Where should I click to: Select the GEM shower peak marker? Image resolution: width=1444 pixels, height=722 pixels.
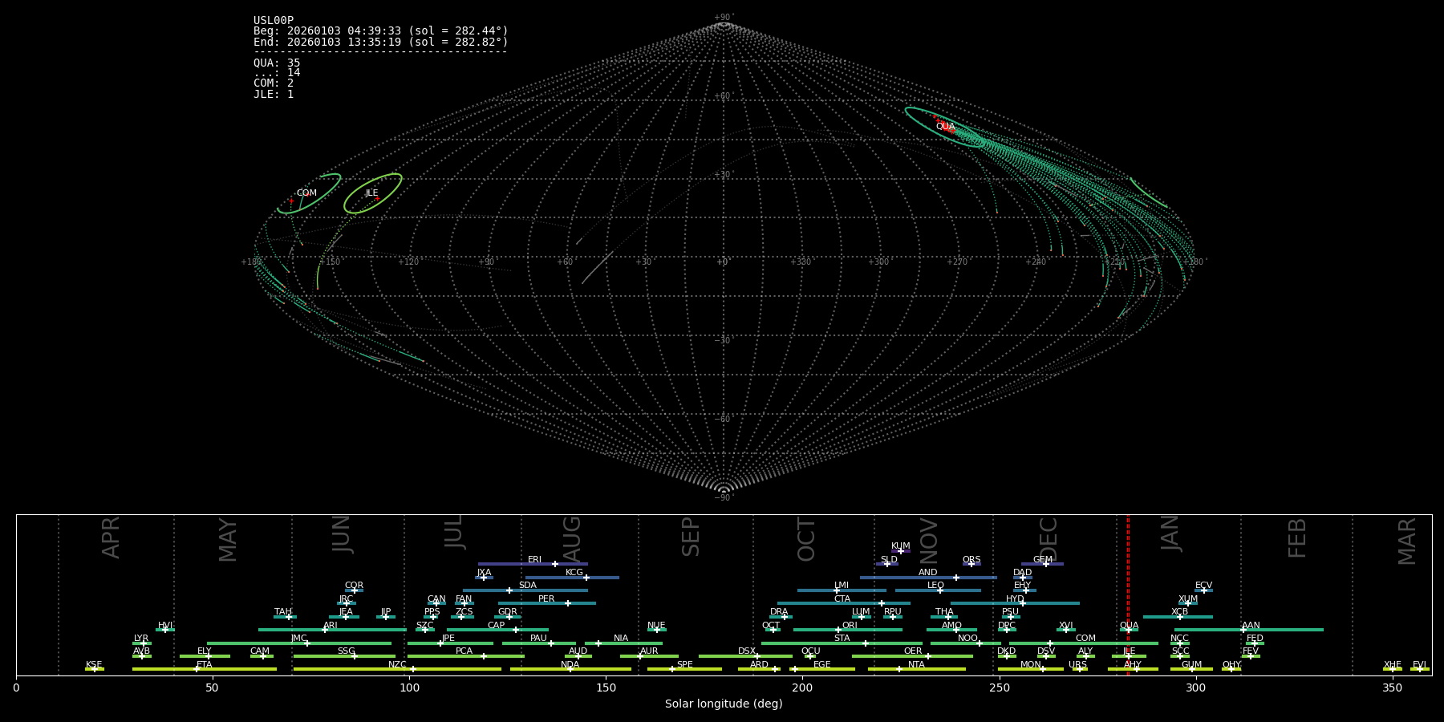pos(1045,564)
